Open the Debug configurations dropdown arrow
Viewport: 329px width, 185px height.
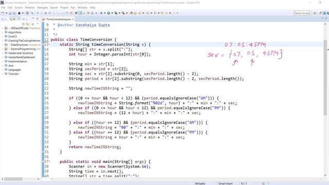(x=105, y=13)
